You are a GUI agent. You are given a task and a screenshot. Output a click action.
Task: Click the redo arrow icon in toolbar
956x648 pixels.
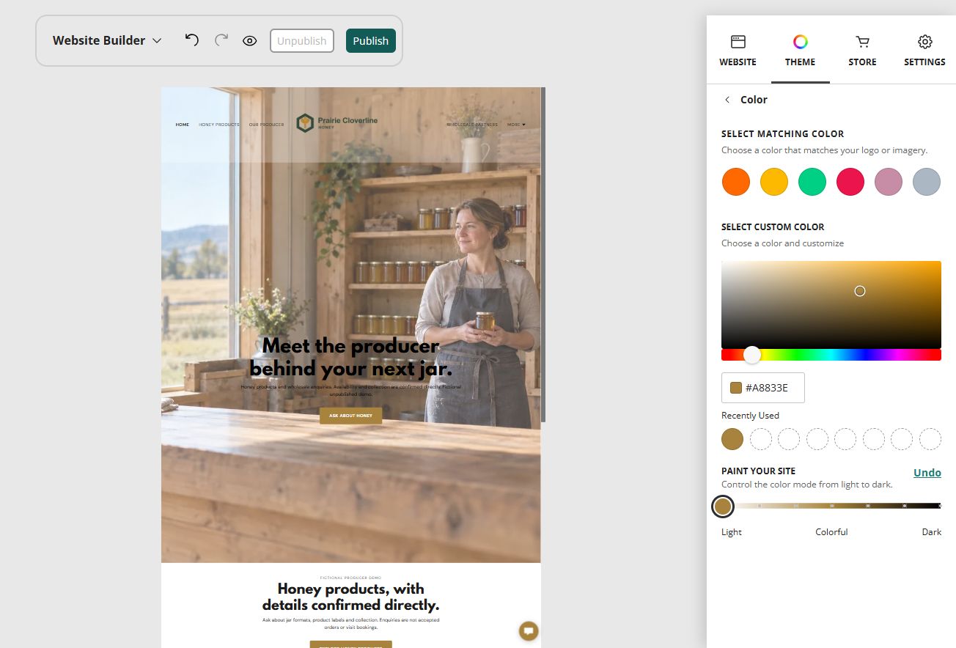(221, 40)
